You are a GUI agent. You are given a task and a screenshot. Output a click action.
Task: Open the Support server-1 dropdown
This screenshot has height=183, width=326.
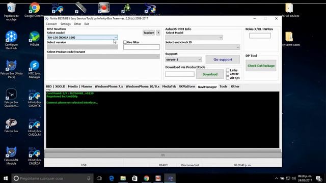point(183,59)
